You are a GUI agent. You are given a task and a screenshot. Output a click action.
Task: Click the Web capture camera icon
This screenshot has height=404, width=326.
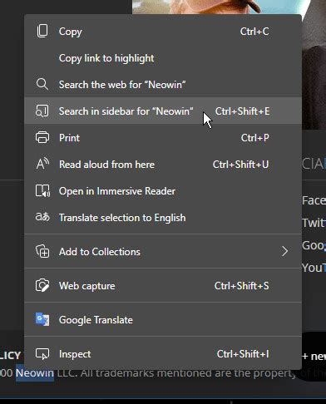[x=42, y=285]
